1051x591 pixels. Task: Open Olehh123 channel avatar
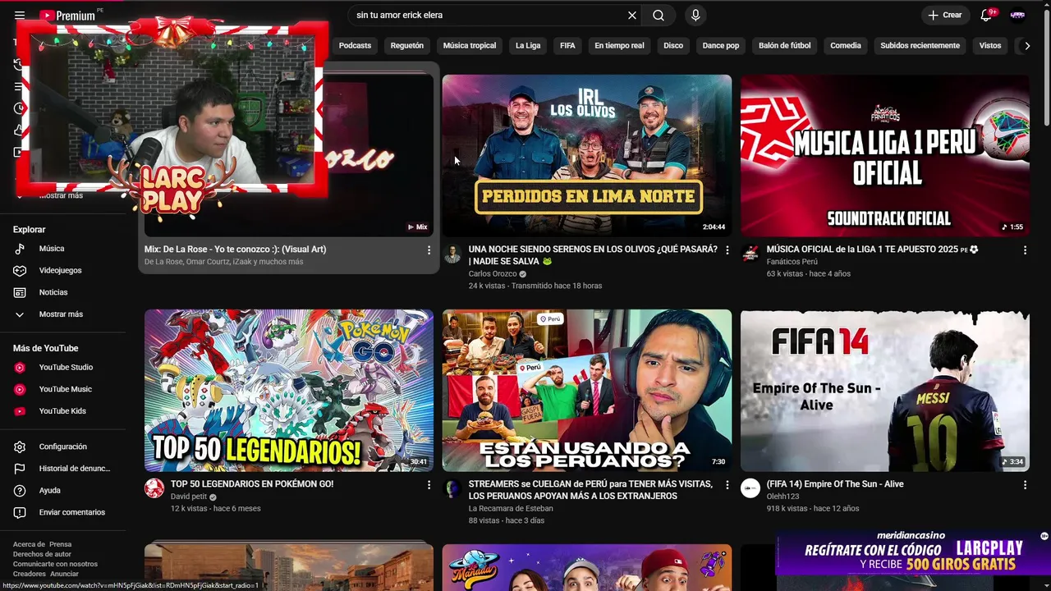(x=750, y=488)
